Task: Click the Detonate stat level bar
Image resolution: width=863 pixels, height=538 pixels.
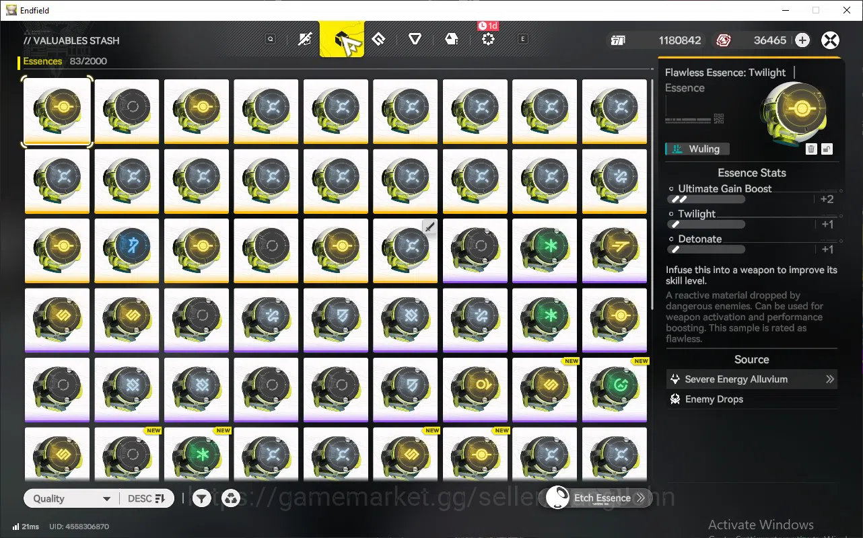Action: pyautogui.click(x=705, y=249)
